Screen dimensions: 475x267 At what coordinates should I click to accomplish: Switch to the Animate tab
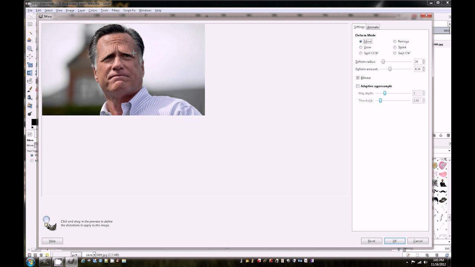pyautogui.click(x=373, y=27)
